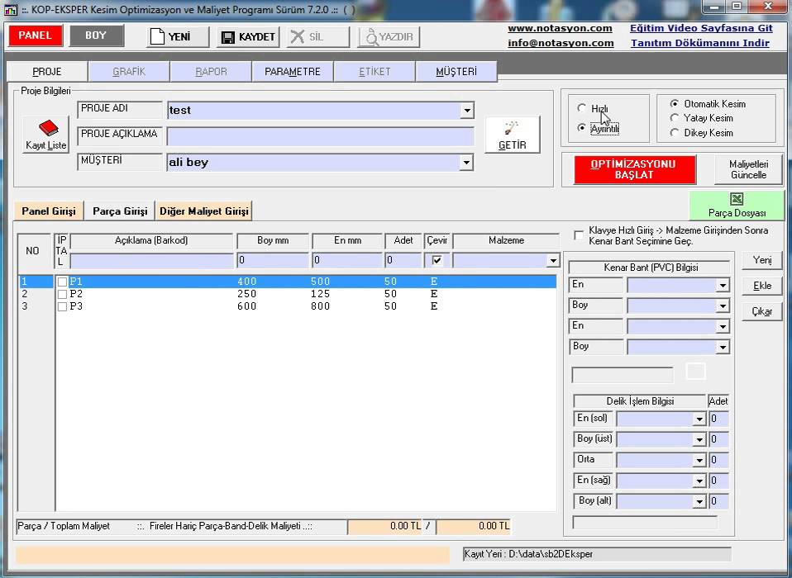The width and height of the screenshot is (792, 578).
Task: Open first En edge band dropdown
Action: (x=723, y=286)
